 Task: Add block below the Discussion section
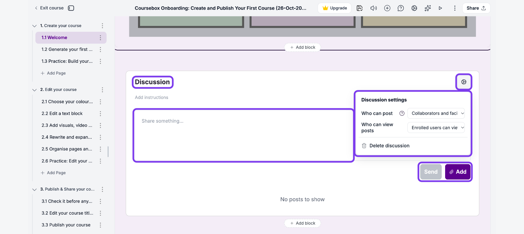click(302, 223)
